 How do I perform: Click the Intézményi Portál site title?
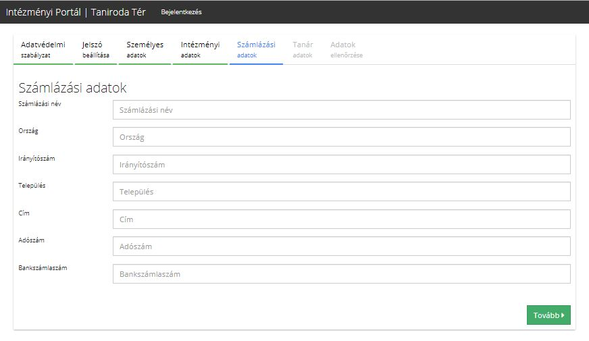point(76,12)
